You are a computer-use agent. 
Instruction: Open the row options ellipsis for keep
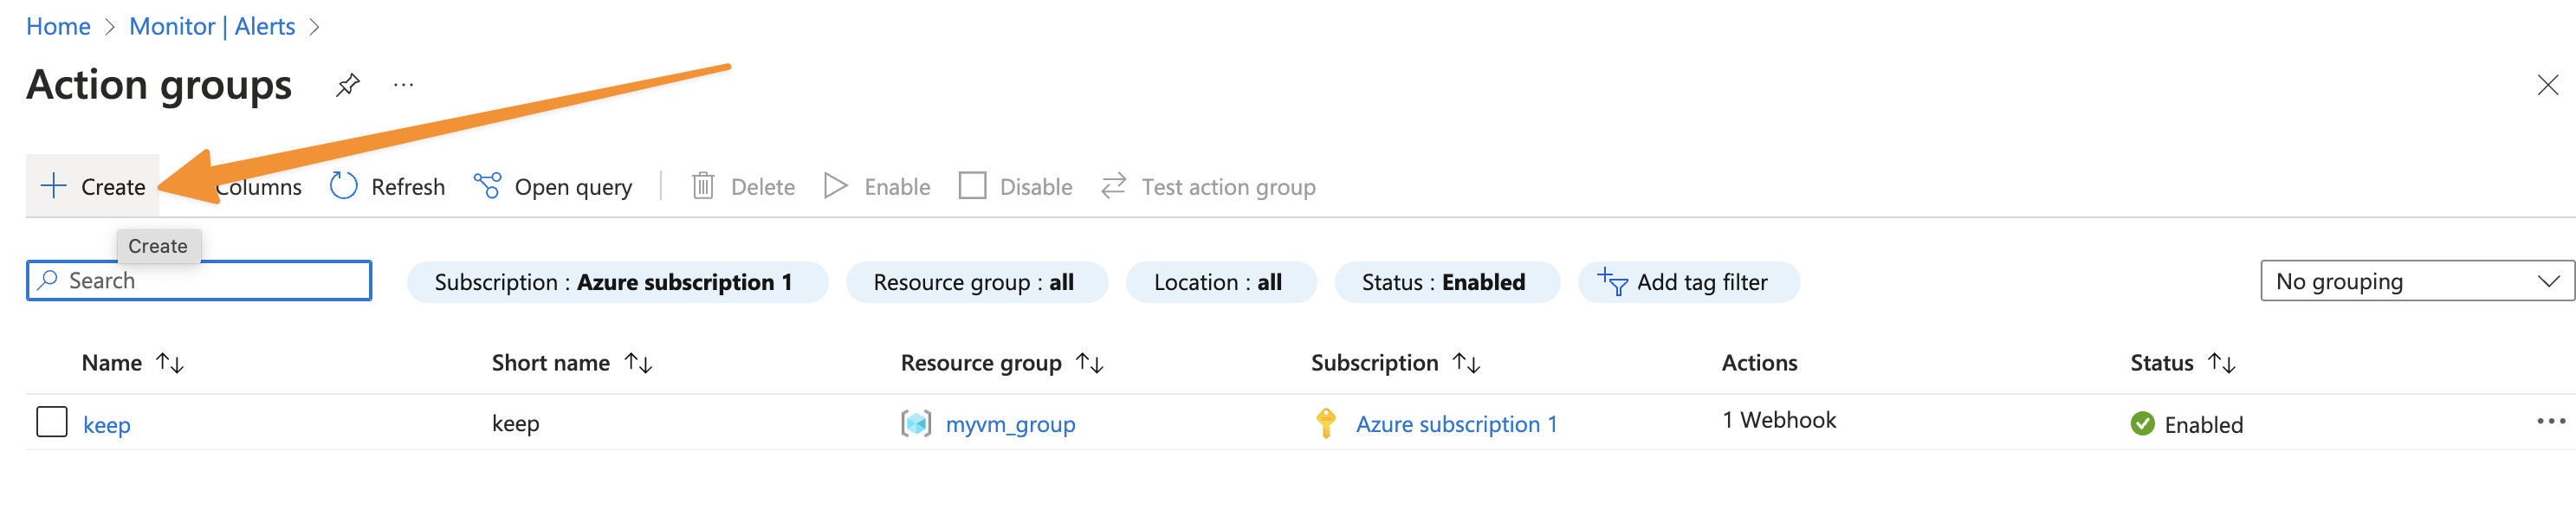coord(2550,421)
